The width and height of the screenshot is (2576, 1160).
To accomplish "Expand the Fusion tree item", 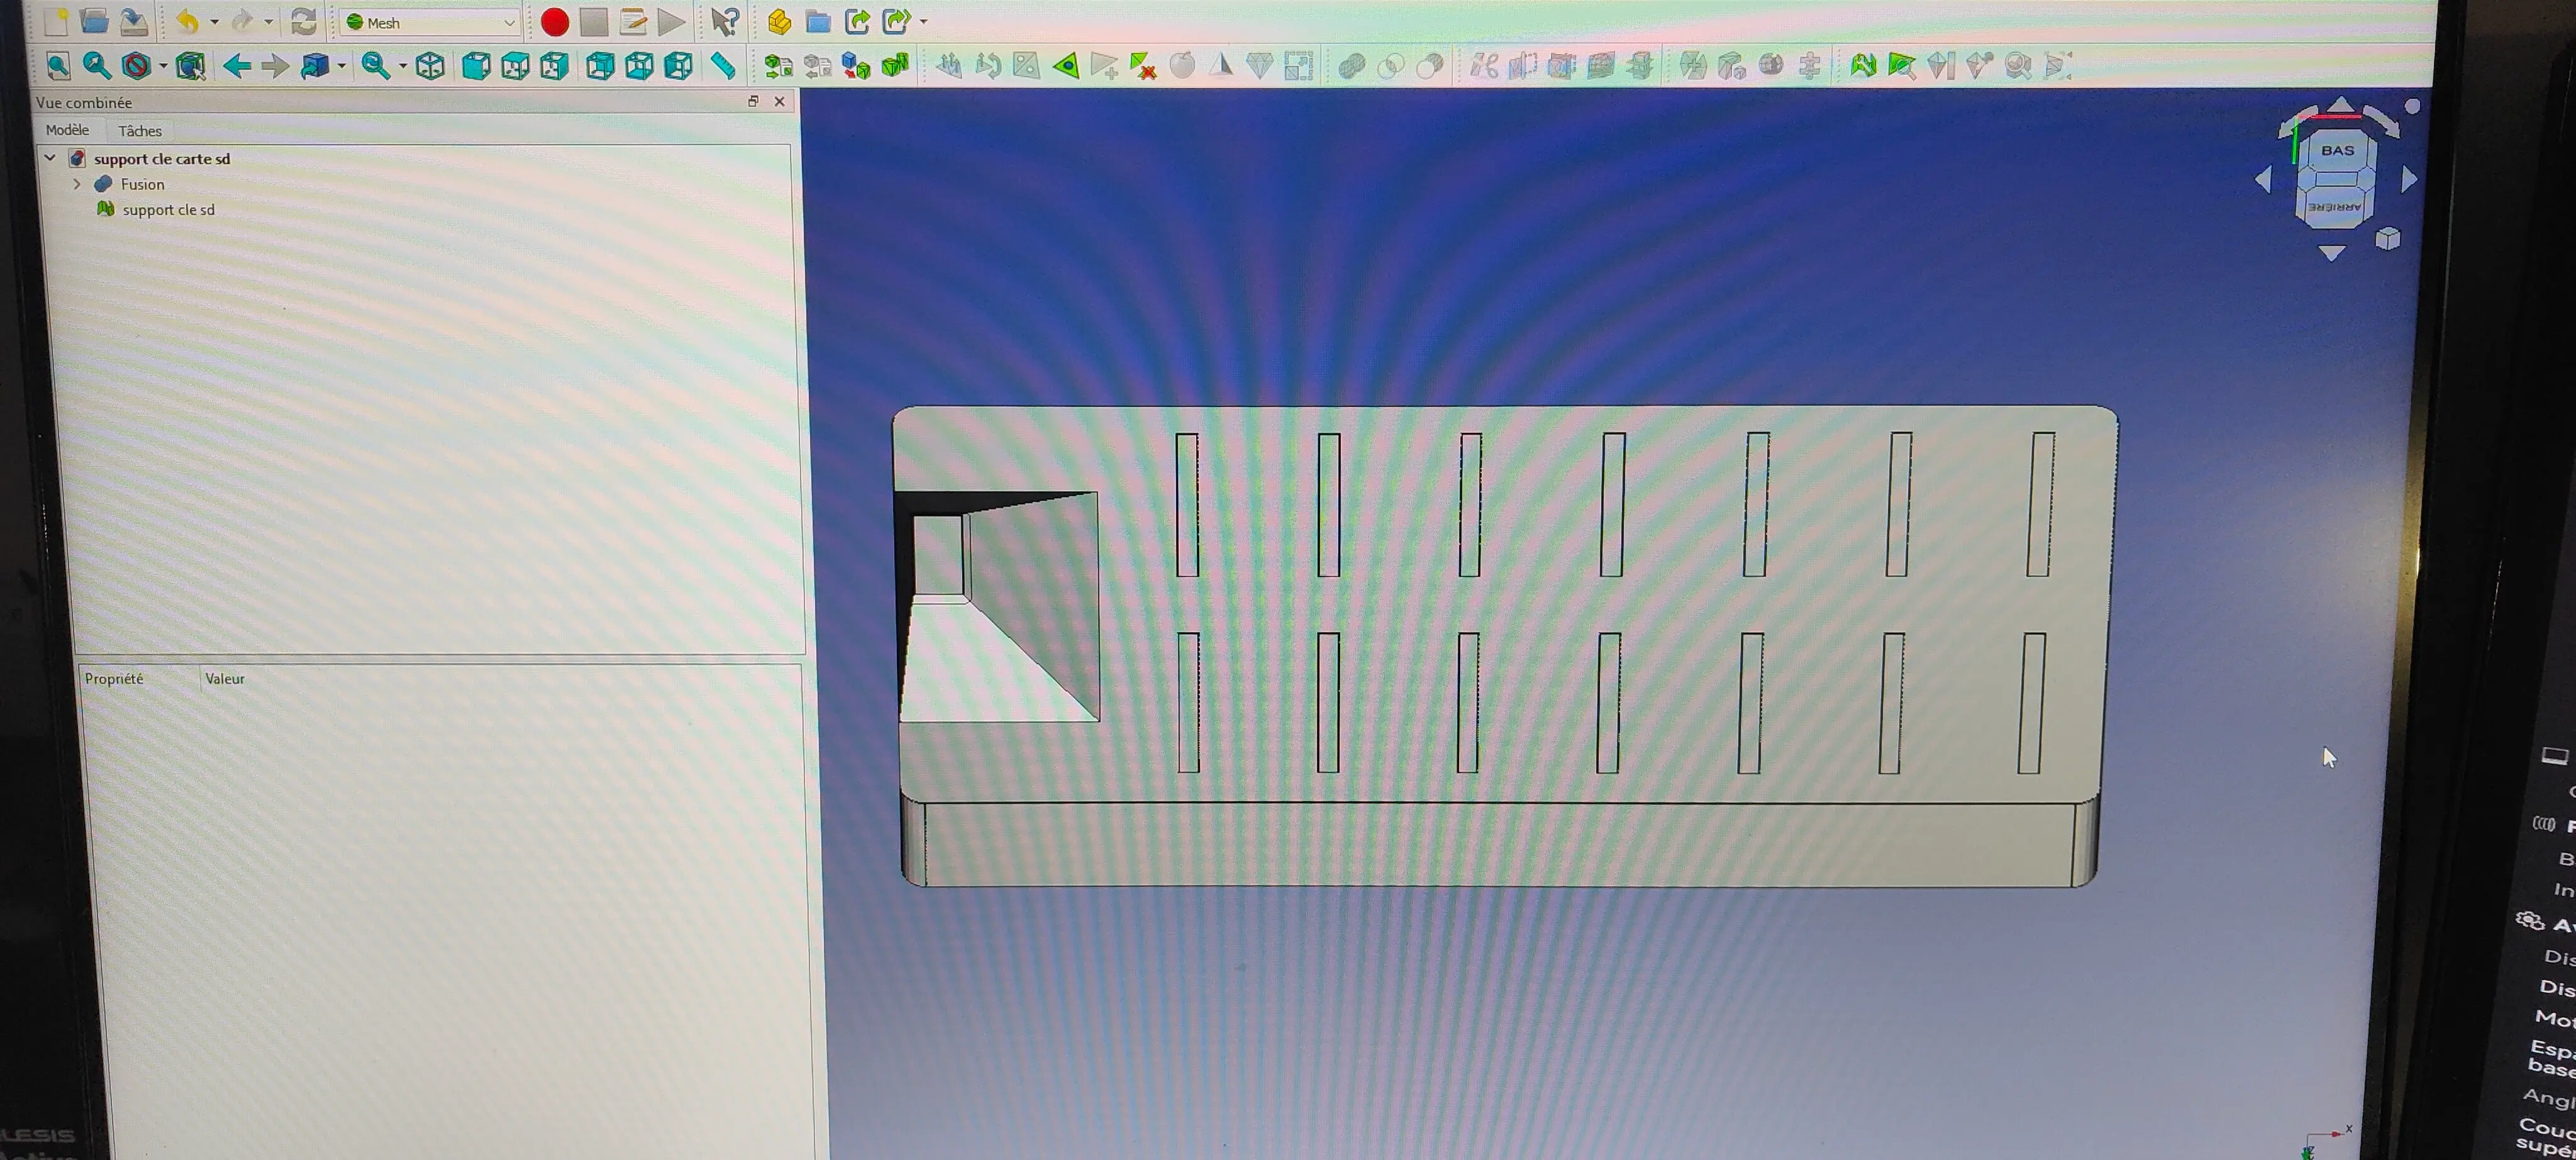I will [77, 184].
